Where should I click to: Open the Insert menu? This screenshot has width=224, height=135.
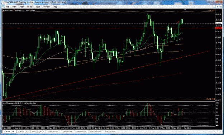[22, 6]
